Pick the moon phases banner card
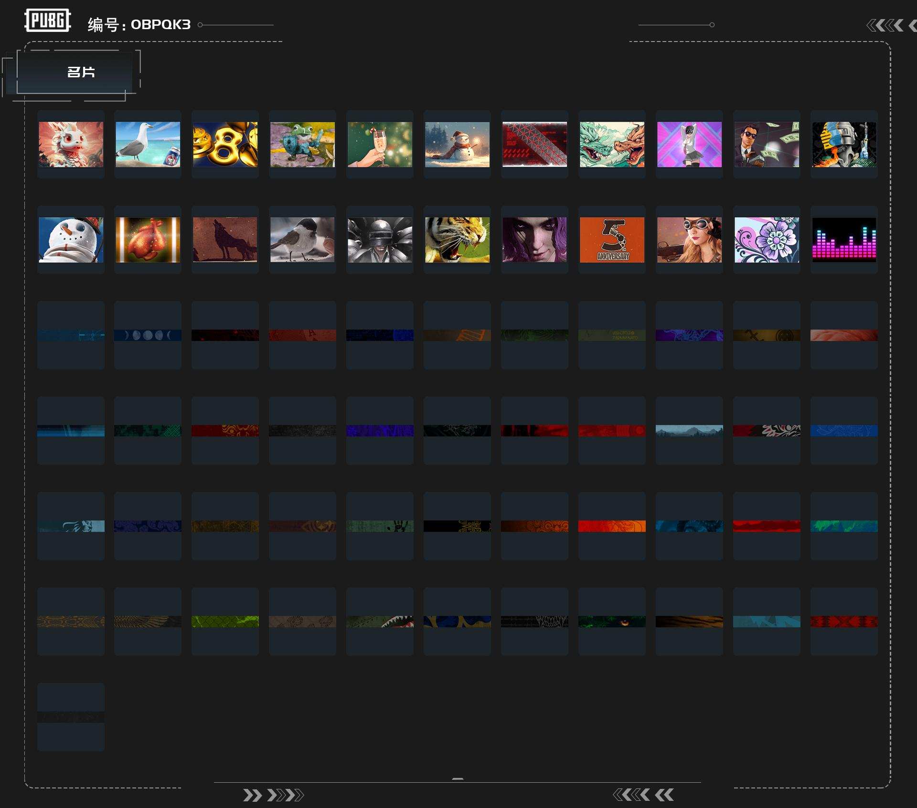Viewport: 917px width, 808px height. pyautogui.click(x=148, y=335)
